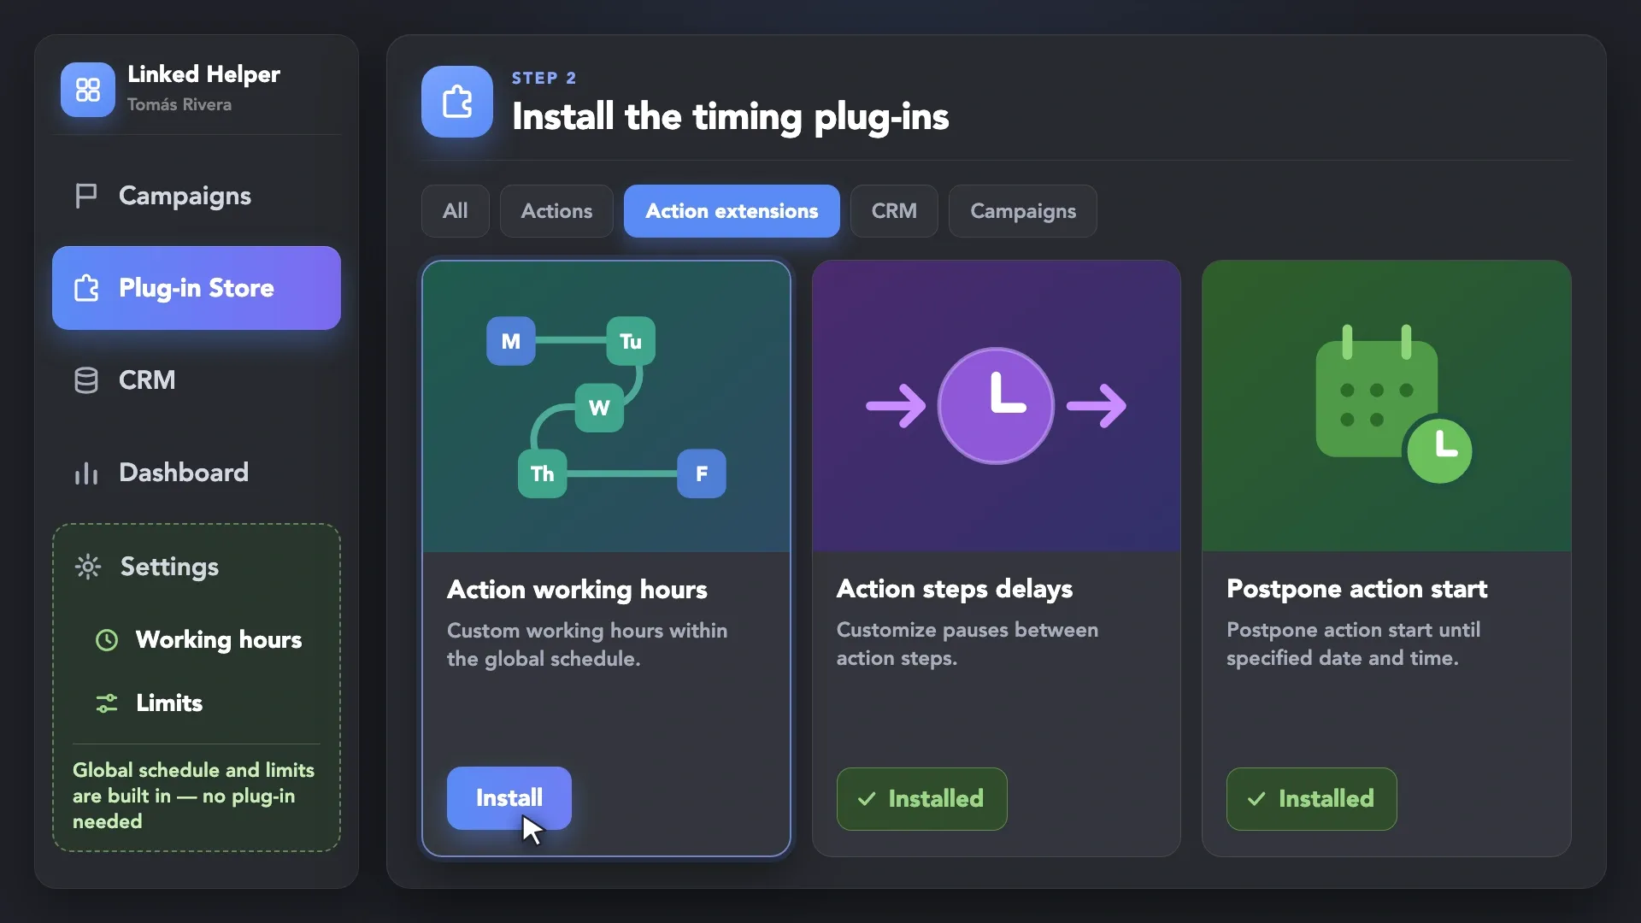
Task: Click the Limits sliders icon
Action: [x=107, y=703]
